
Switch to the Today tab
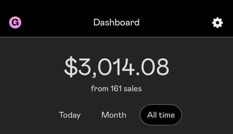click(x=70, y=115)
